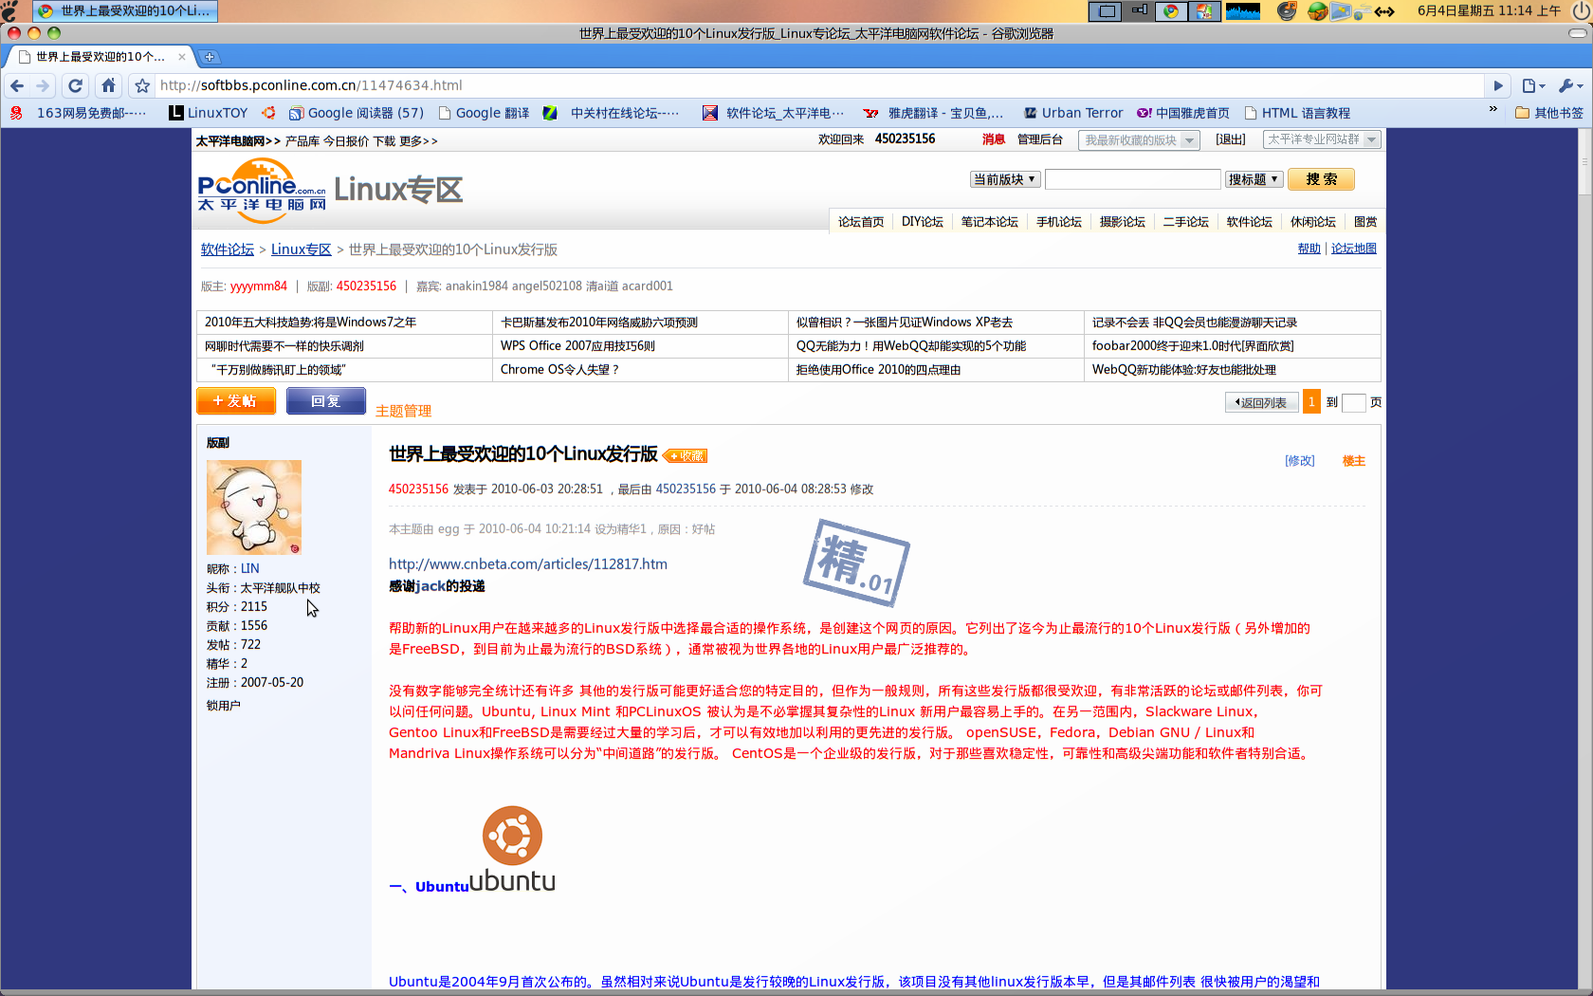Open the 笔记本论坛 nav tab

point(990,221)
